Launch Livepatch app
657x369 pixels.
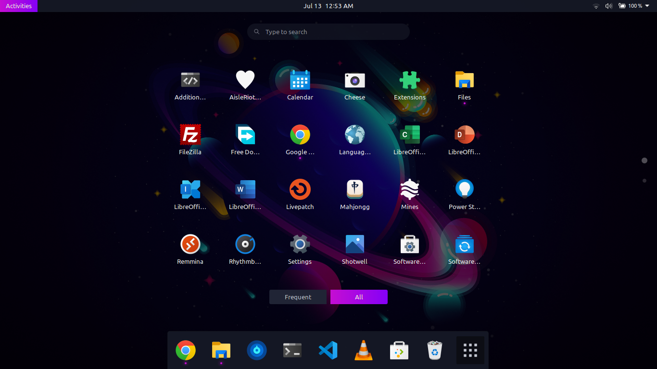coord(300,189)
